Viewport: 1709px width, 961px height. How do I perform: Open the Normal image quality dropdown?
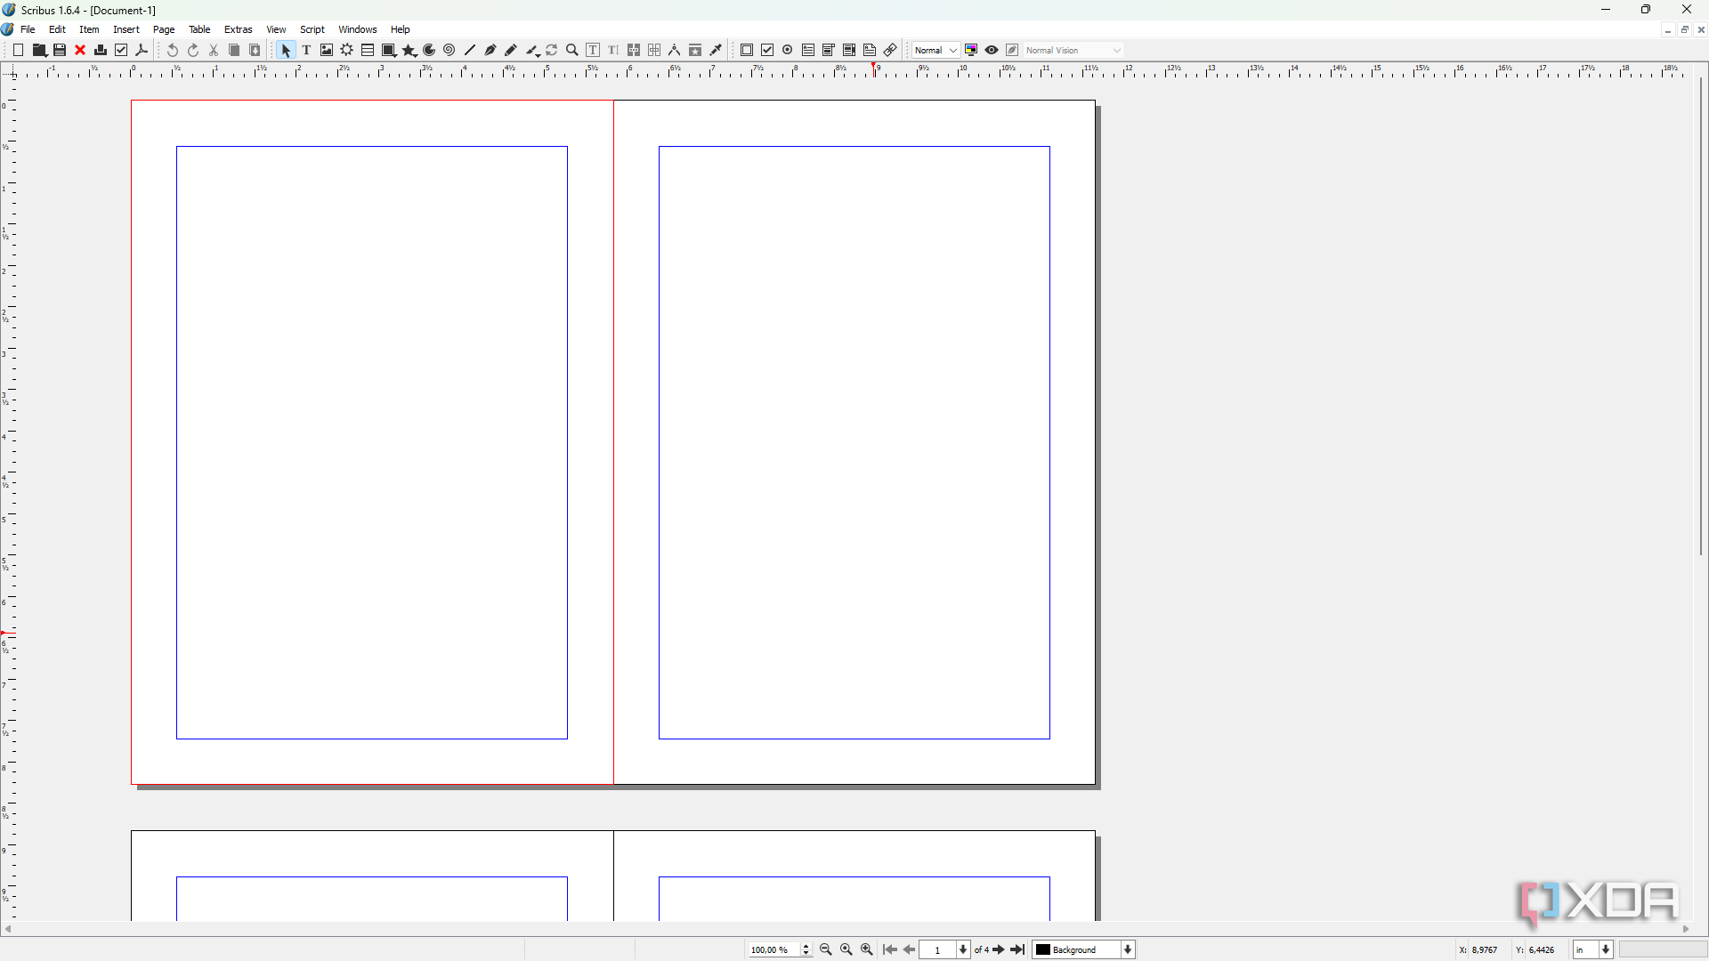[935, 51]
